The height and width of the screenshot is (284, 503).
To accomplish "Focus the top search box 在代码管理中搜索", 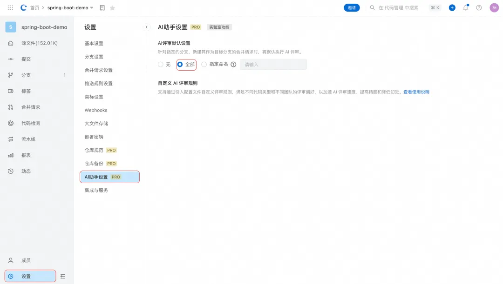I will coord(398,8).
